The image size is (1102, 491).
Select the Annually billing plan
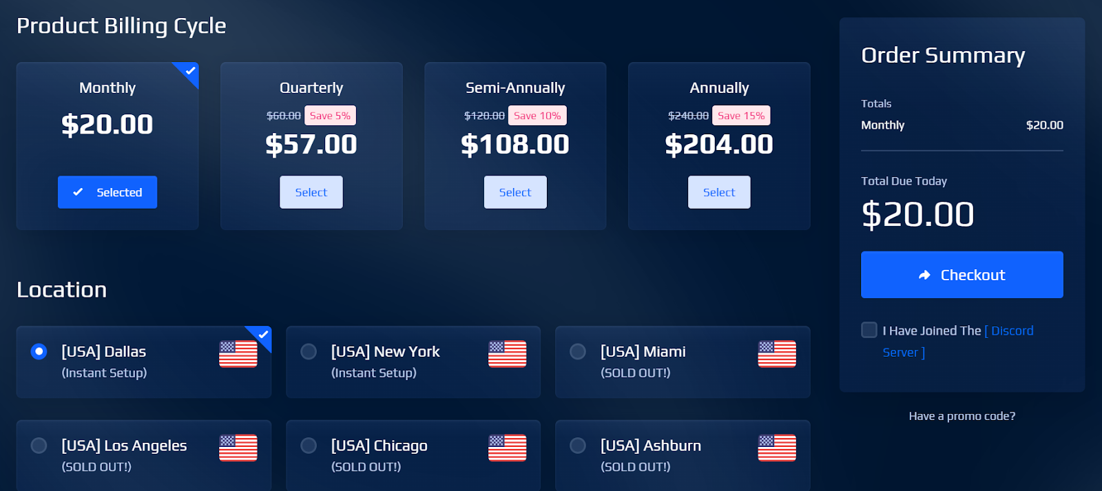(719, 192)
